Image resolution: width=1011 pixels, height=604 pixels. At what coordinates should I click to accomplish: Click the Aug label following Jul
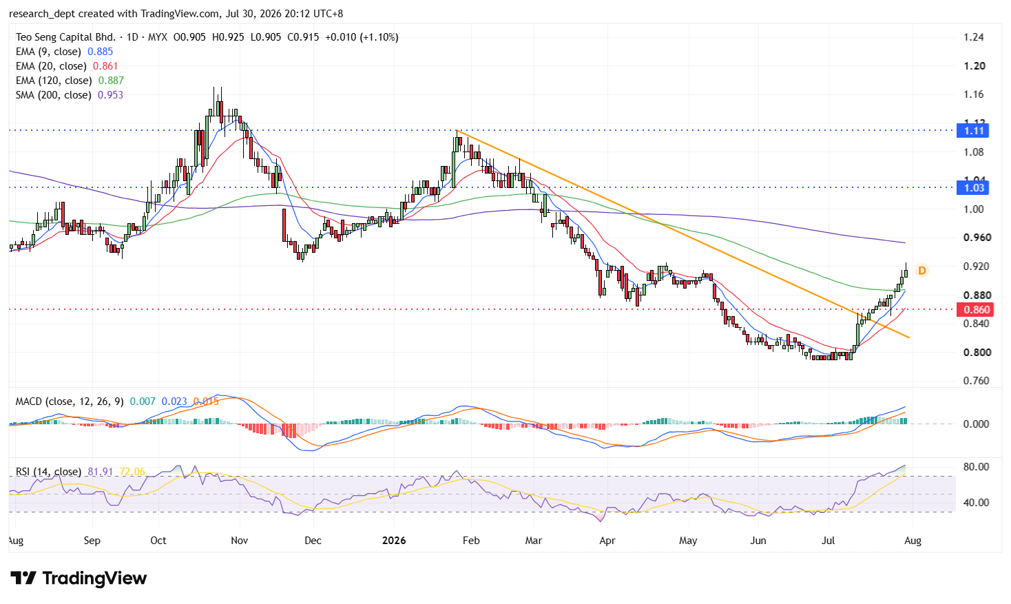click(x=913, y=541)
